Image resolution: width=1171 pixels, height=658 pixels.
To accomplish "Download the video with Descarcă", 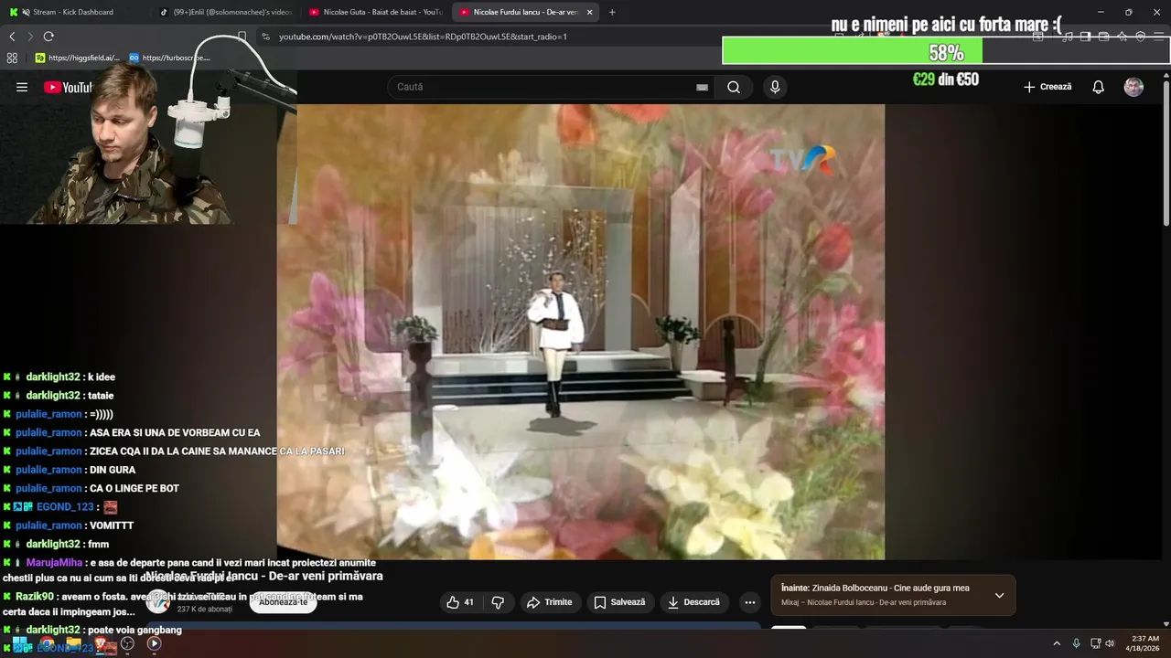I will point(694,602).
